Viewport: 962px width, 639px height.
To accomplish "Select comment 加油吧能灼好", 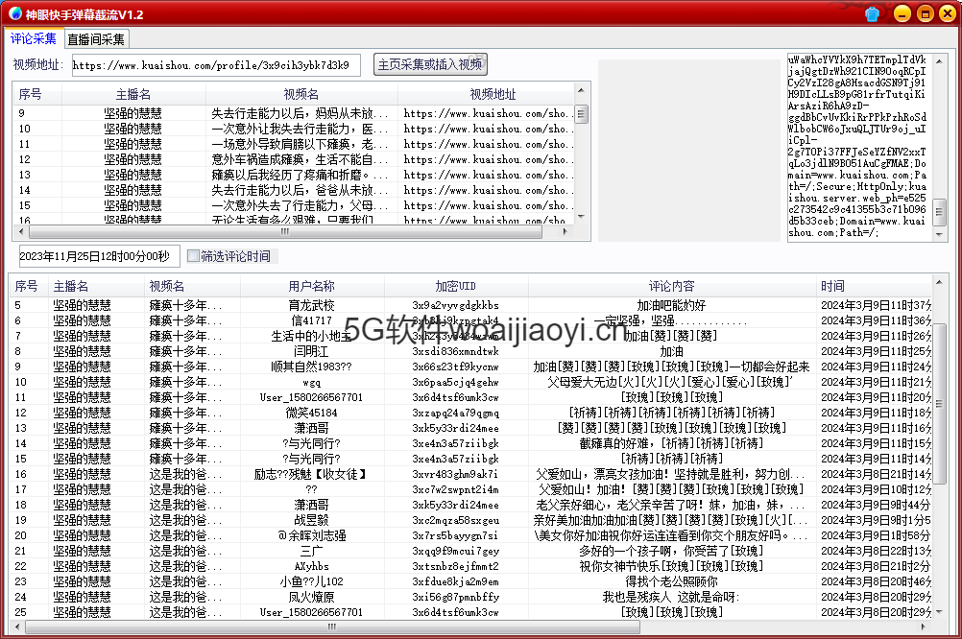I will [x=672, y=305].
